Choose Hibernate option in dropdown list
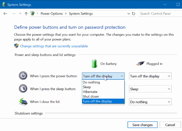 point(90,92)
